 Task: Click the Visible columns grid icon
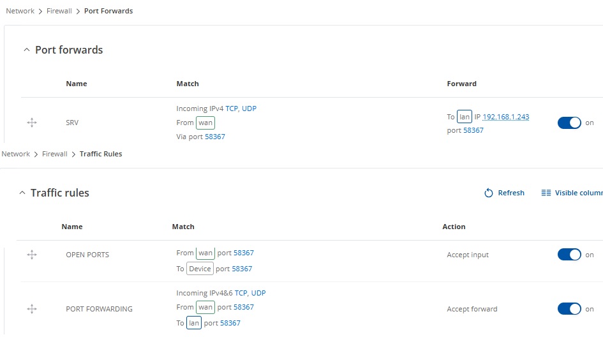(x=546, y=193)
